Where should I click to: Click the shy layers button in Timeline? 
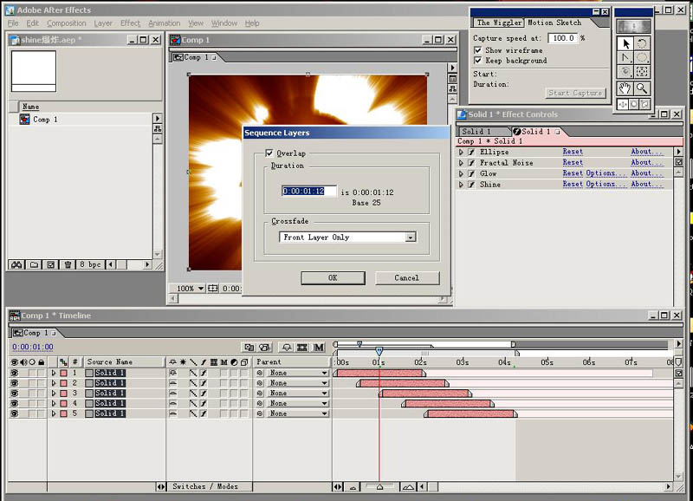click(x=287, y=347)
